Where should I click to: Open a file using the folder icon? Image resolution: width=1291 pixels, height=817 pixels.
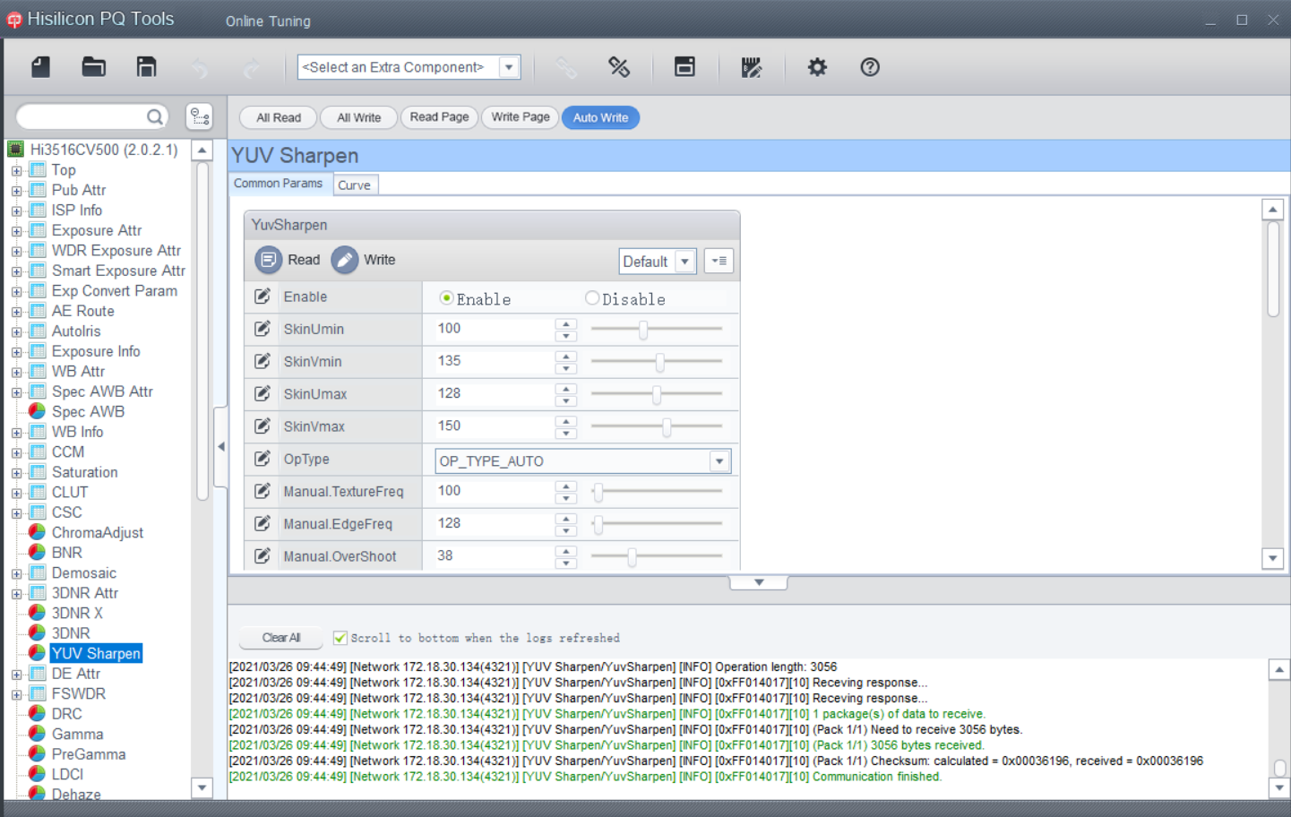coord(93,67)
